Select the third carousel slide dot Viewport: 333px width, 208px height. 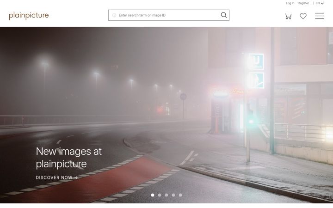166,195
